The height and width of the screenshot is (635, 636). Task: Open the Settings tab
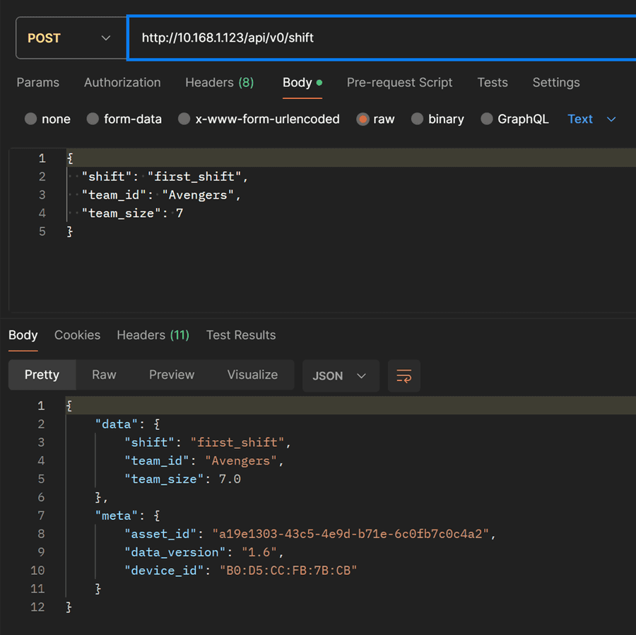point(556,83)
